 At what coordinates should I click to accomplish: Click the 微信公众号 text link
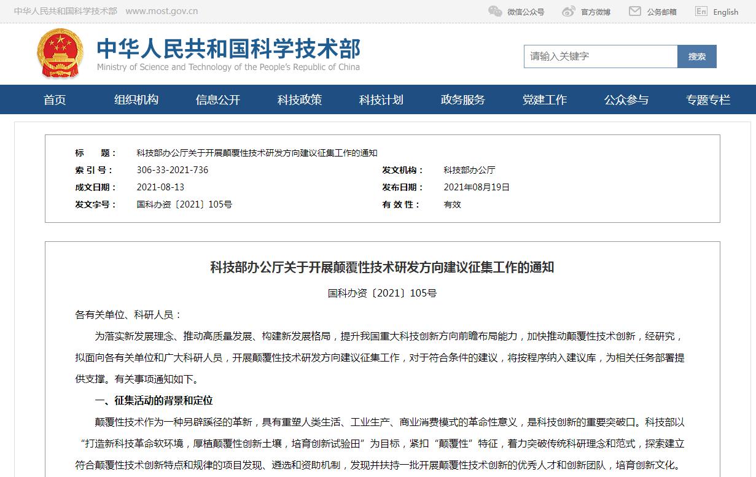[526, 12]
